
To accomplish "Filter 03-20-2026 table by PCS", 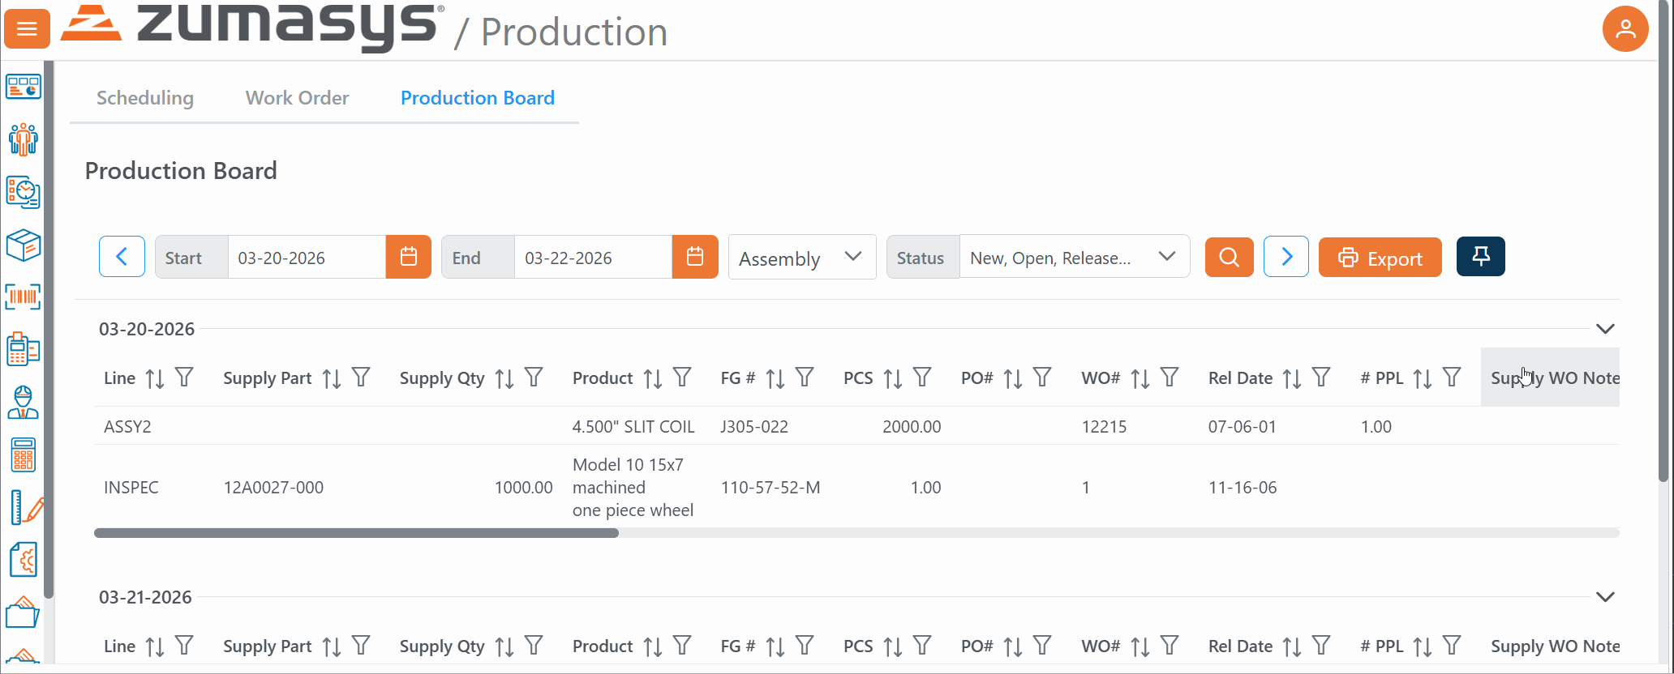I will [922, 378].
